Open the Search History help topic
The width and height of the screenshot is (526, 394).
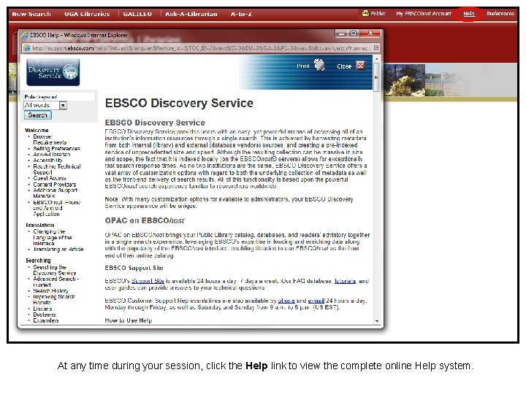(x=50, y=291)
